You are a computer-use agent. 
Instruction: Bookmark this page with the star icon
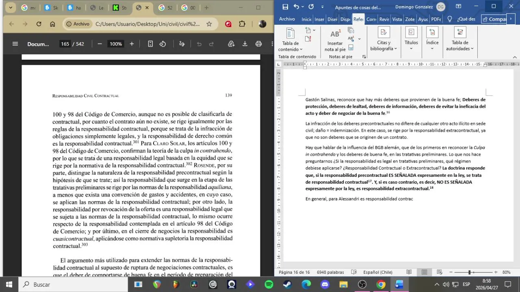coord(209,24)
